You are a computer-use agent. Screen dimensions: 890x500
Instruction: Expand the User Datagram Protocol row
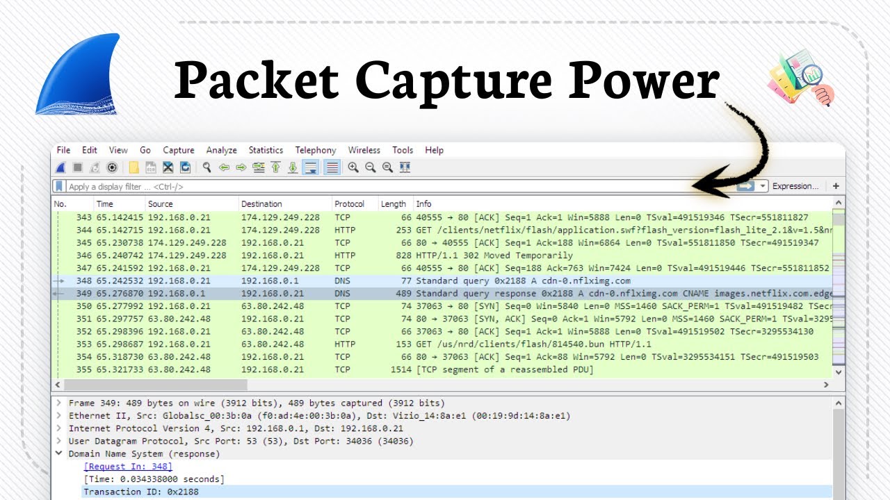[59, 441]
